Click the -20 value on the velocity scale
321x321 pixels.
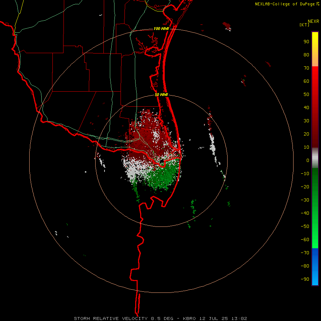305,187
